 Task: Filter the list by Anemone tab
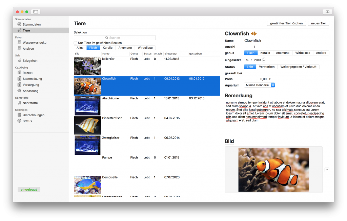[x=125, y=48]
